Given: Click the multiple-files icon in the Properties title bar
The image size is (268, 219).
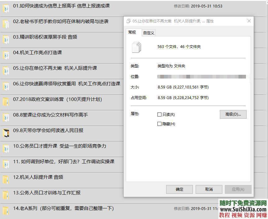Looking at the screenshot, I should click(129, 21).
